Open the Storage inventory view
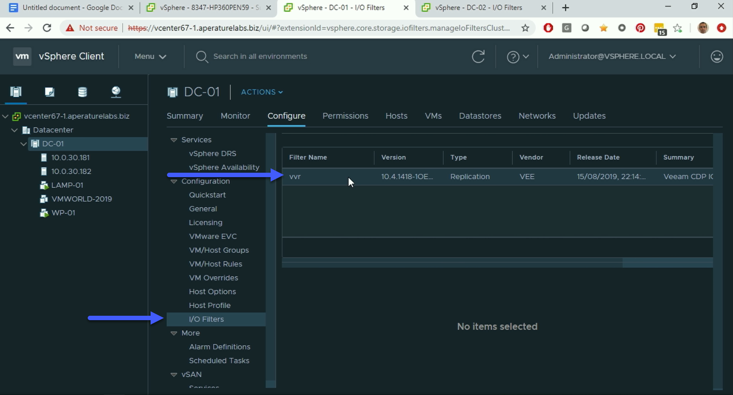Viewport: 733px width, 395px height. pyautogui.click(x=82, y=92)
